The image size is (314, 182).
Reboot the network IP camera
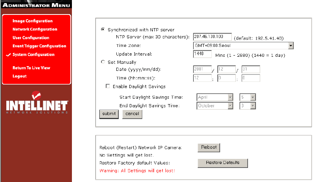point(209,148)
